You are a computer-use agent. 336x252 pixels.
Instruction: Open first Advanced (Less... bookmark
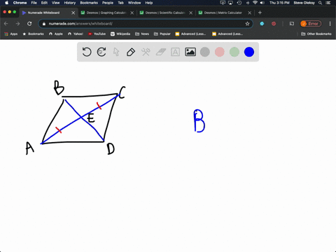click(x=190, y=34)
